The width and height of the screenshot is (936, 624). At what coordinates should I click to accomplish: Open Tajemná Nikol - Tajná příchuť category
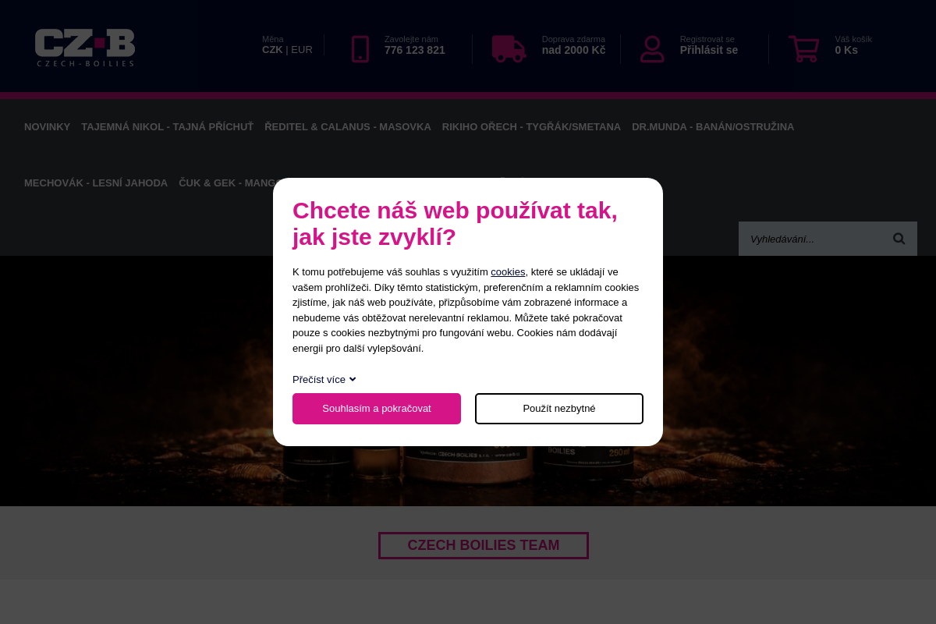click(167, 126)
